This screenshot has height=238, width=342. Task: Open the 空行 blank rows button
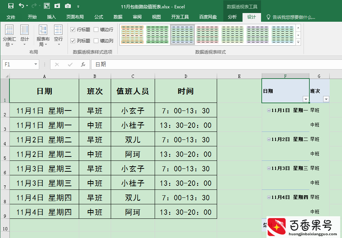tap(58, 36)
